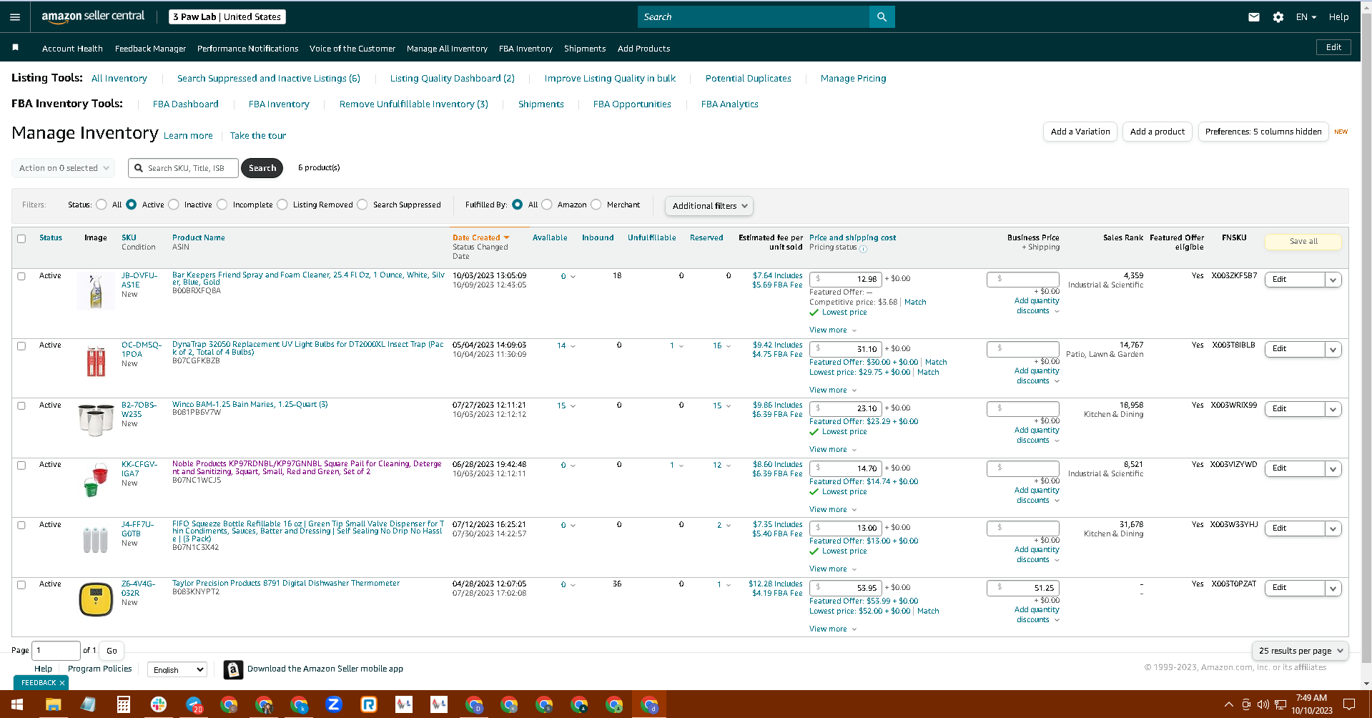1372x718 pixels.
Task: Close the Feedback tab with X
Action: [x=62, y=683]
